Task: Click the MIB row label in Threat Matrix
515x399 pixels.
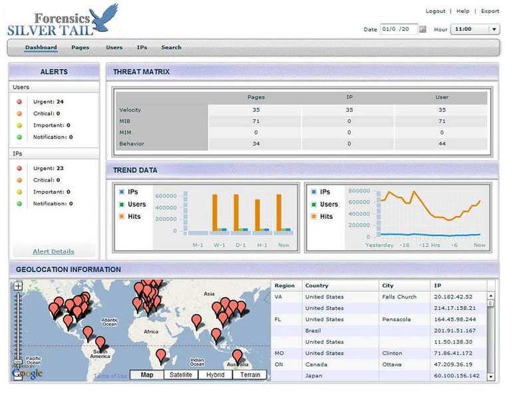Action: pyautogui.click(x=124, y=121)
